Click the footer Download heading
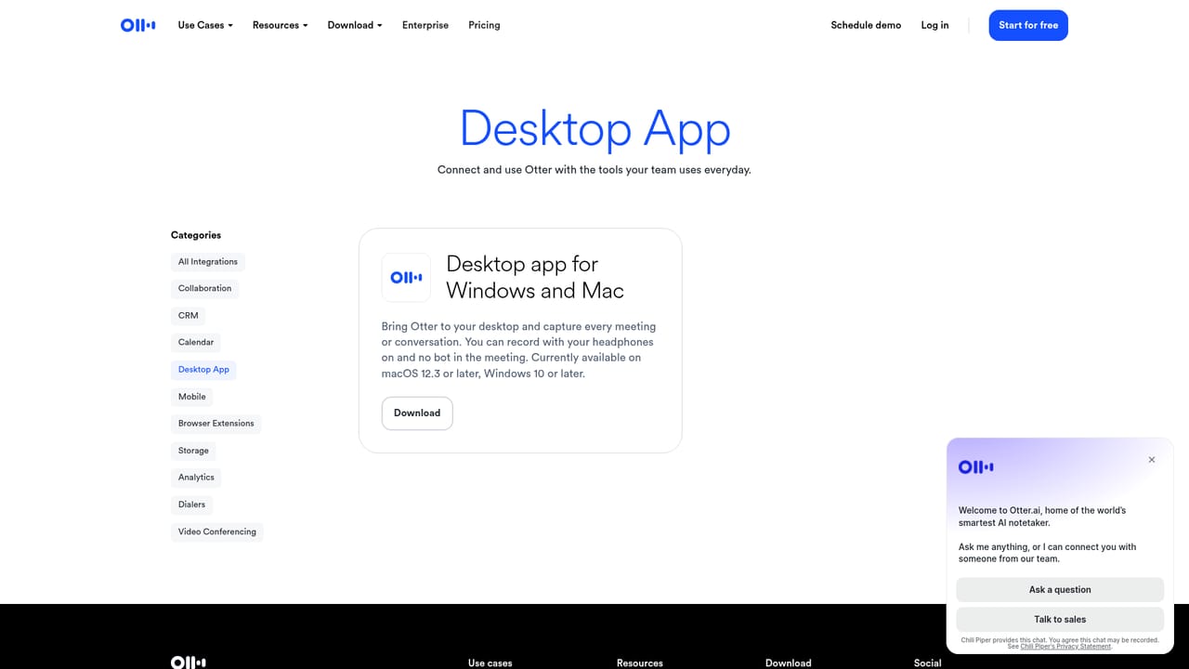The image size is (1189, 669). click(x=789, y=662)
